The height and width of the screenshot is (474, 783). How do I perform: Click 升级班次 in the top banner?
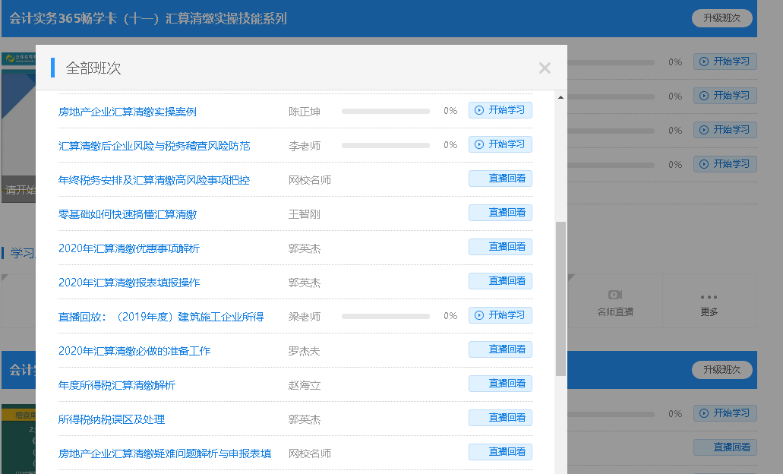point(721,17)
